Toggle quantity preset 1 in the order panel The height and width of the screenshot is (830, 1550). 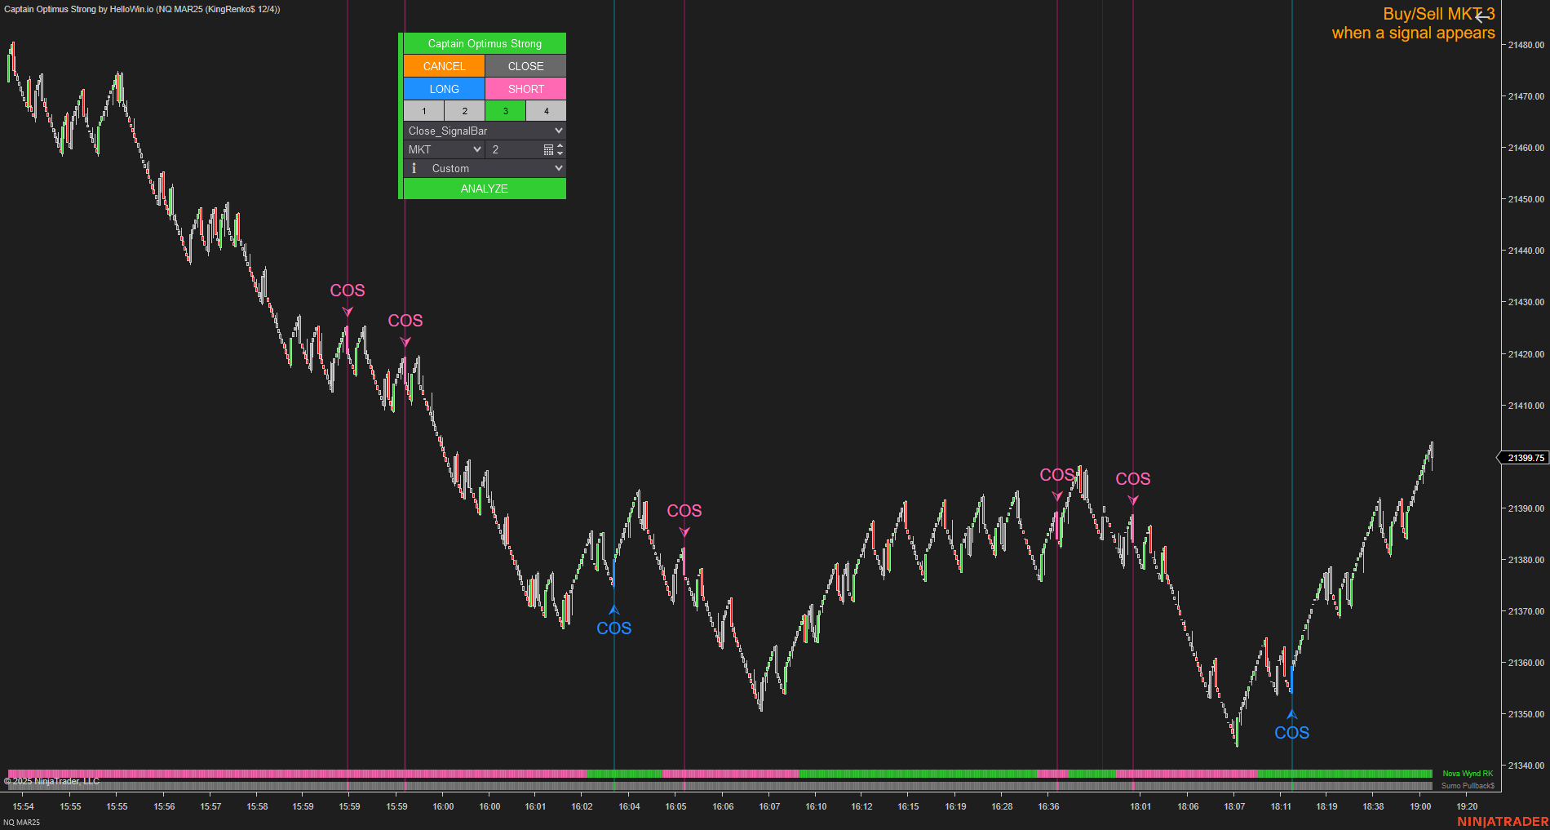(423, 110)
